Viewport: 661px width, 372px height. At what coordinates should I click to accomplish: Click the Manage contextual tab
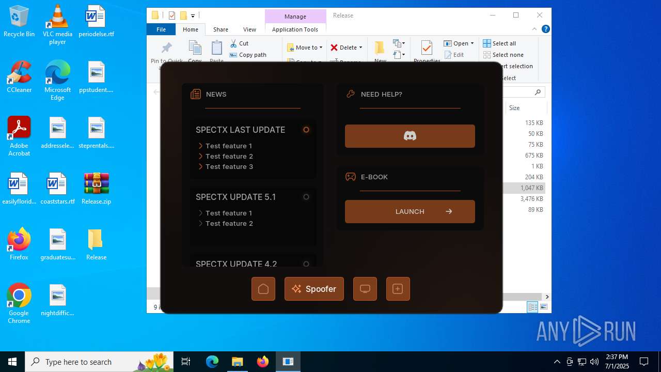click(x=295, y=16)
